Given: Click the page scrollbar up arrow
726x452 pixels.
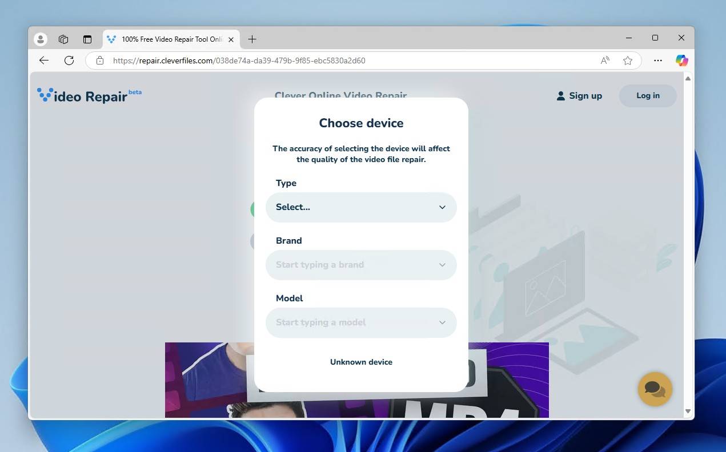Looking at the screenshot, I should point(688,78).
